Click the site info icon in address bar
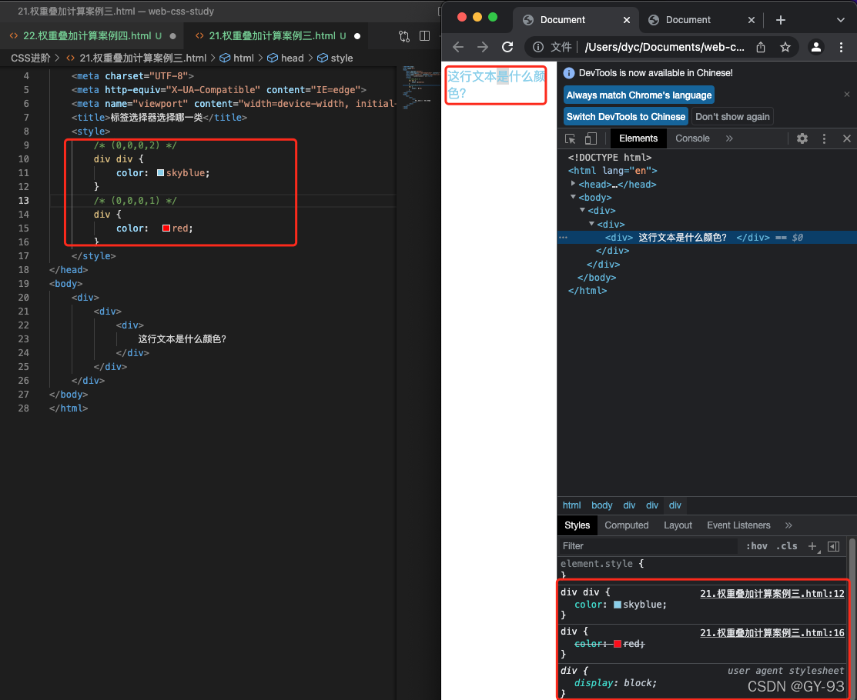Viewport: 857px width, 700px height. (x=538, y=47)
